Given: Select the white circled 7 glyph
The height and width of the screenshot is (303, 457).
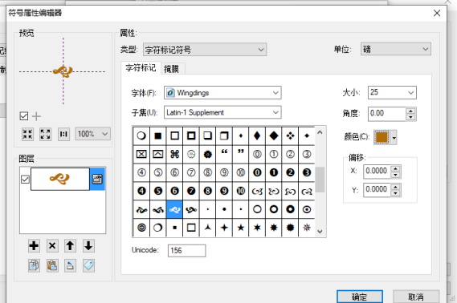Looking at the screenshot, I should (x=191, y=172).
